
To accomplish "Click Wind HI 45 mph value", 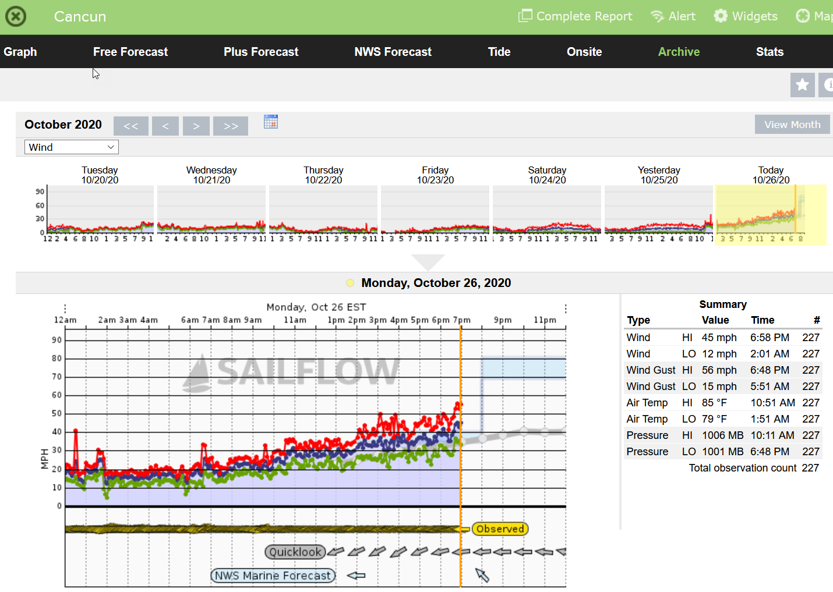I will pos(719,338).
